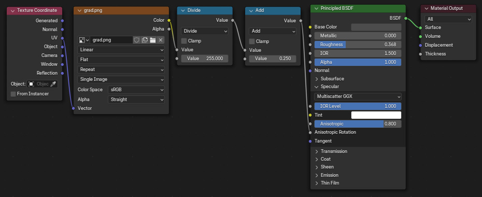Collapse the Principled BSDF node
Image resolution: width=482 pixels, height=197 pixels.
pos(316,8)
